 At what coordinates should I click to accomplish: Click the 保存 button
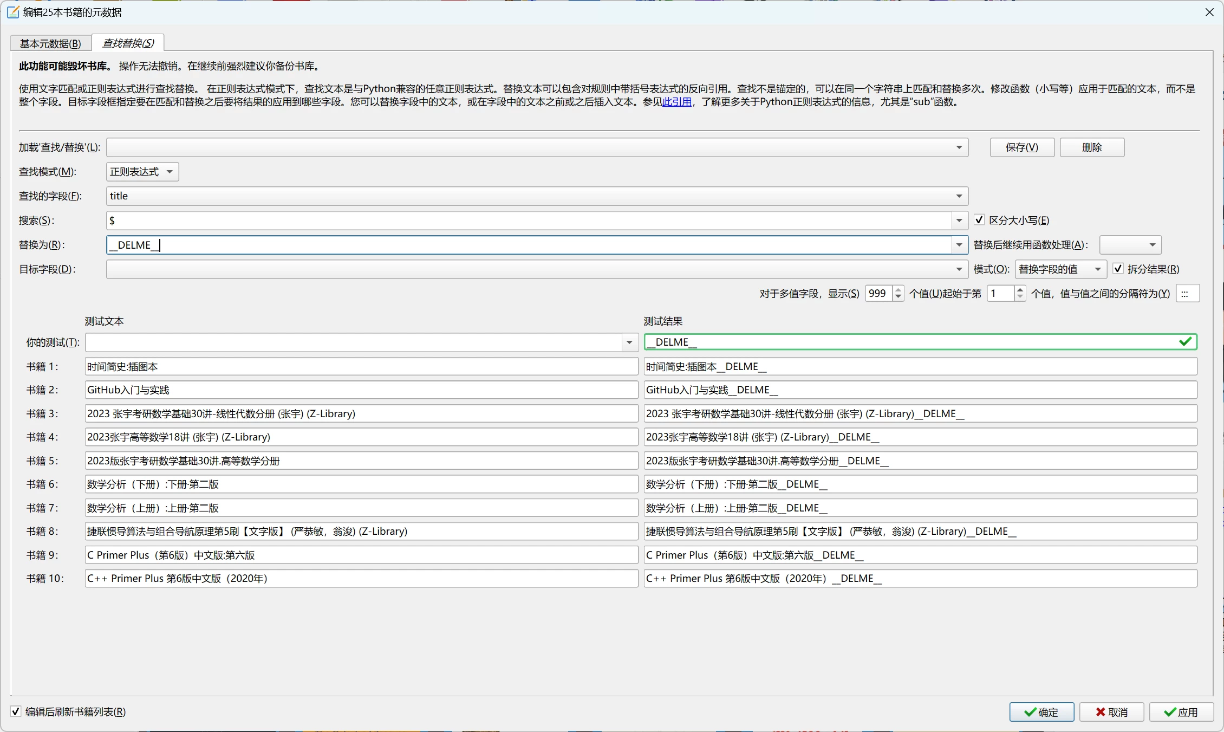click(x=1022, y=147)
